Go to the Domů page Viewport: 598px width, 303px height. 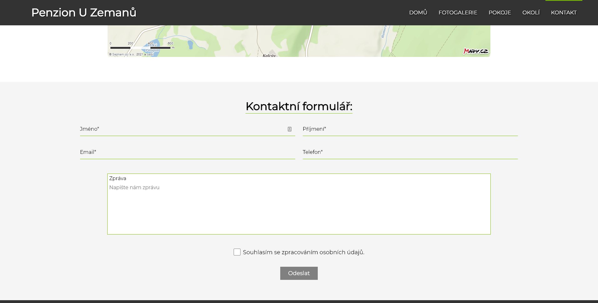[418, 13]
